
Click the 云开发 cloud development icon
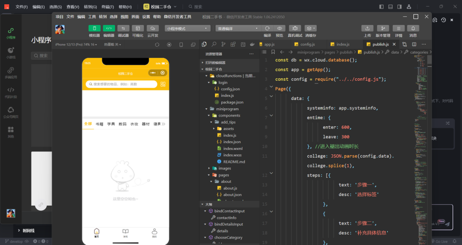click(153, 29)
